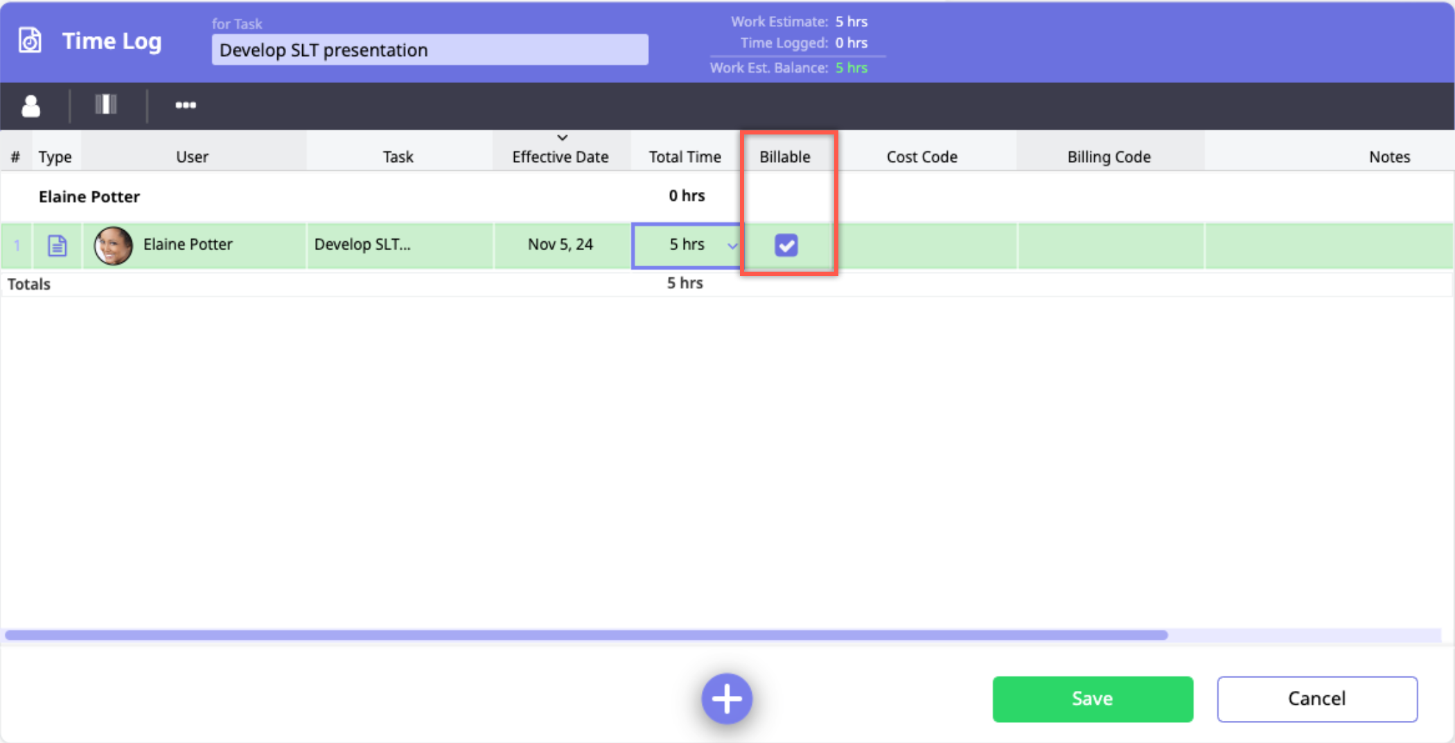Cancel the time log dialog
The image size is (1455, 743).
(1316, 699)
